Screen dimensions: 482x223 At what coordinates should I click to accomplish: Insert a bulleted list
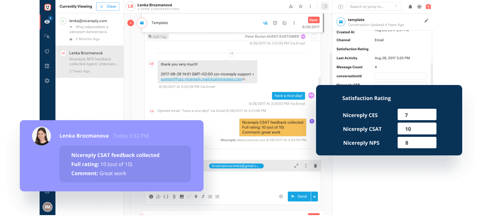pyautogui.click(x=217, y=197)
